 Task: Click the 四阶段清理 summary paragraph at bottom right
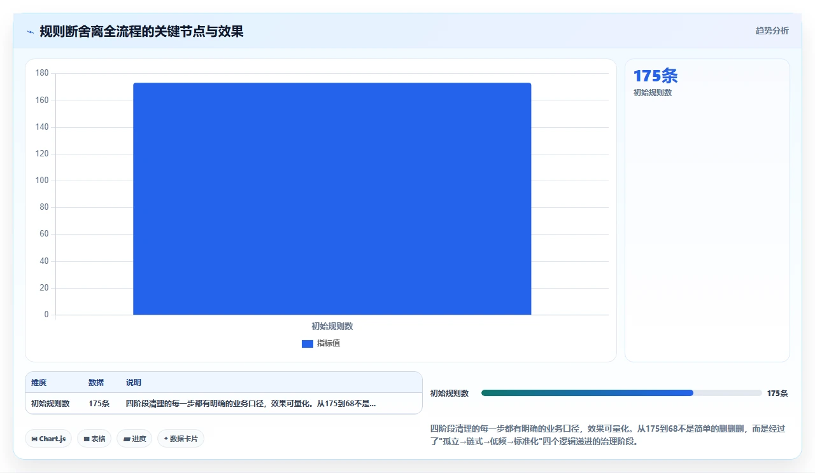[609, 435]
